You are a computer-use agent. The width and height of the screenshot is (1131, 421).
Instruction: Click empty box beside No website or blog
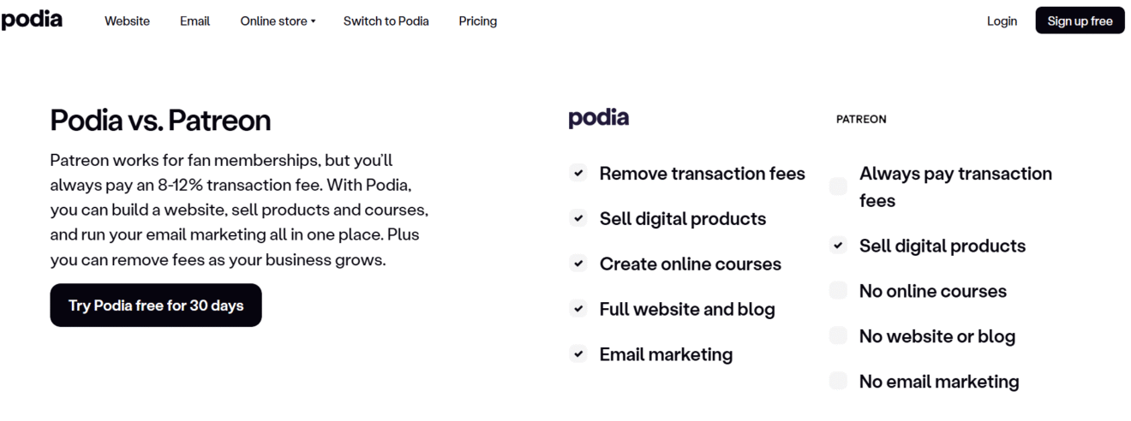tap(839, 335)
